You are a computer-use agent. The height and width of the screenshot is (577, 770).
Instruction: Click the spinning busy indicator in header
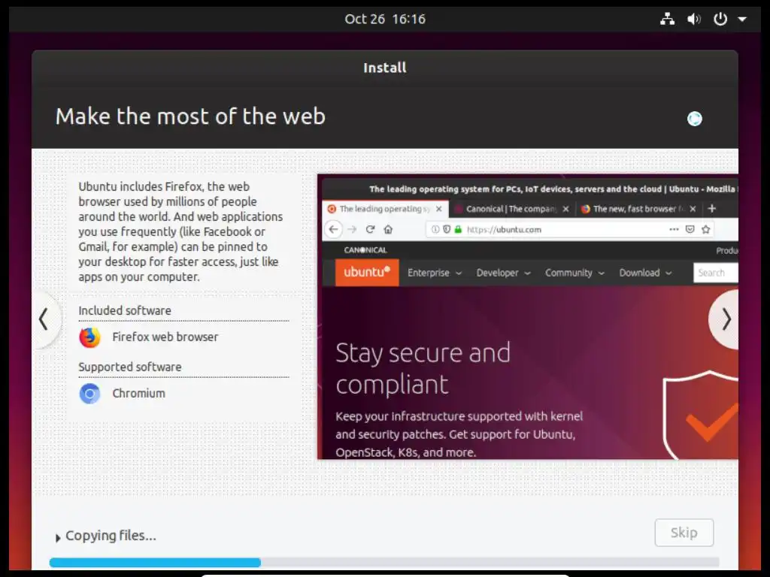[694, 119]
